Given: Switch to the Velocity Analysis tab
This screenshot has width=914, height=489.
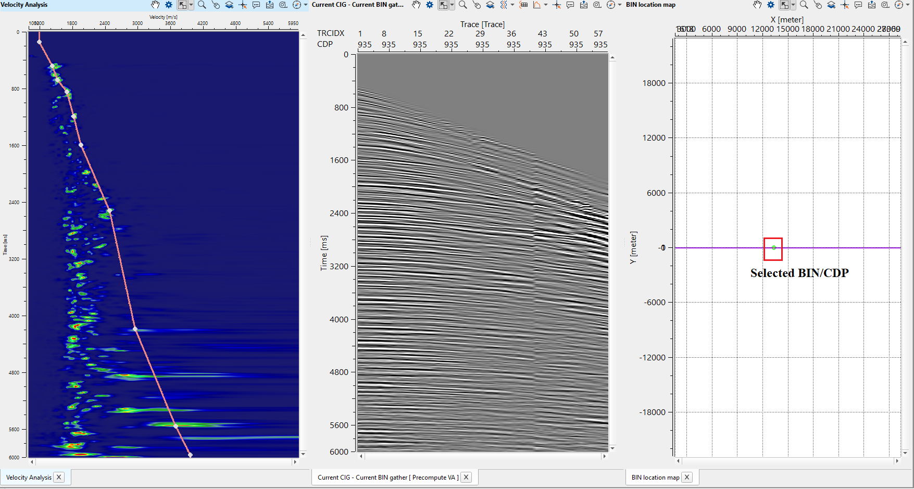Looking at the screenshot, I should point(29,477).
